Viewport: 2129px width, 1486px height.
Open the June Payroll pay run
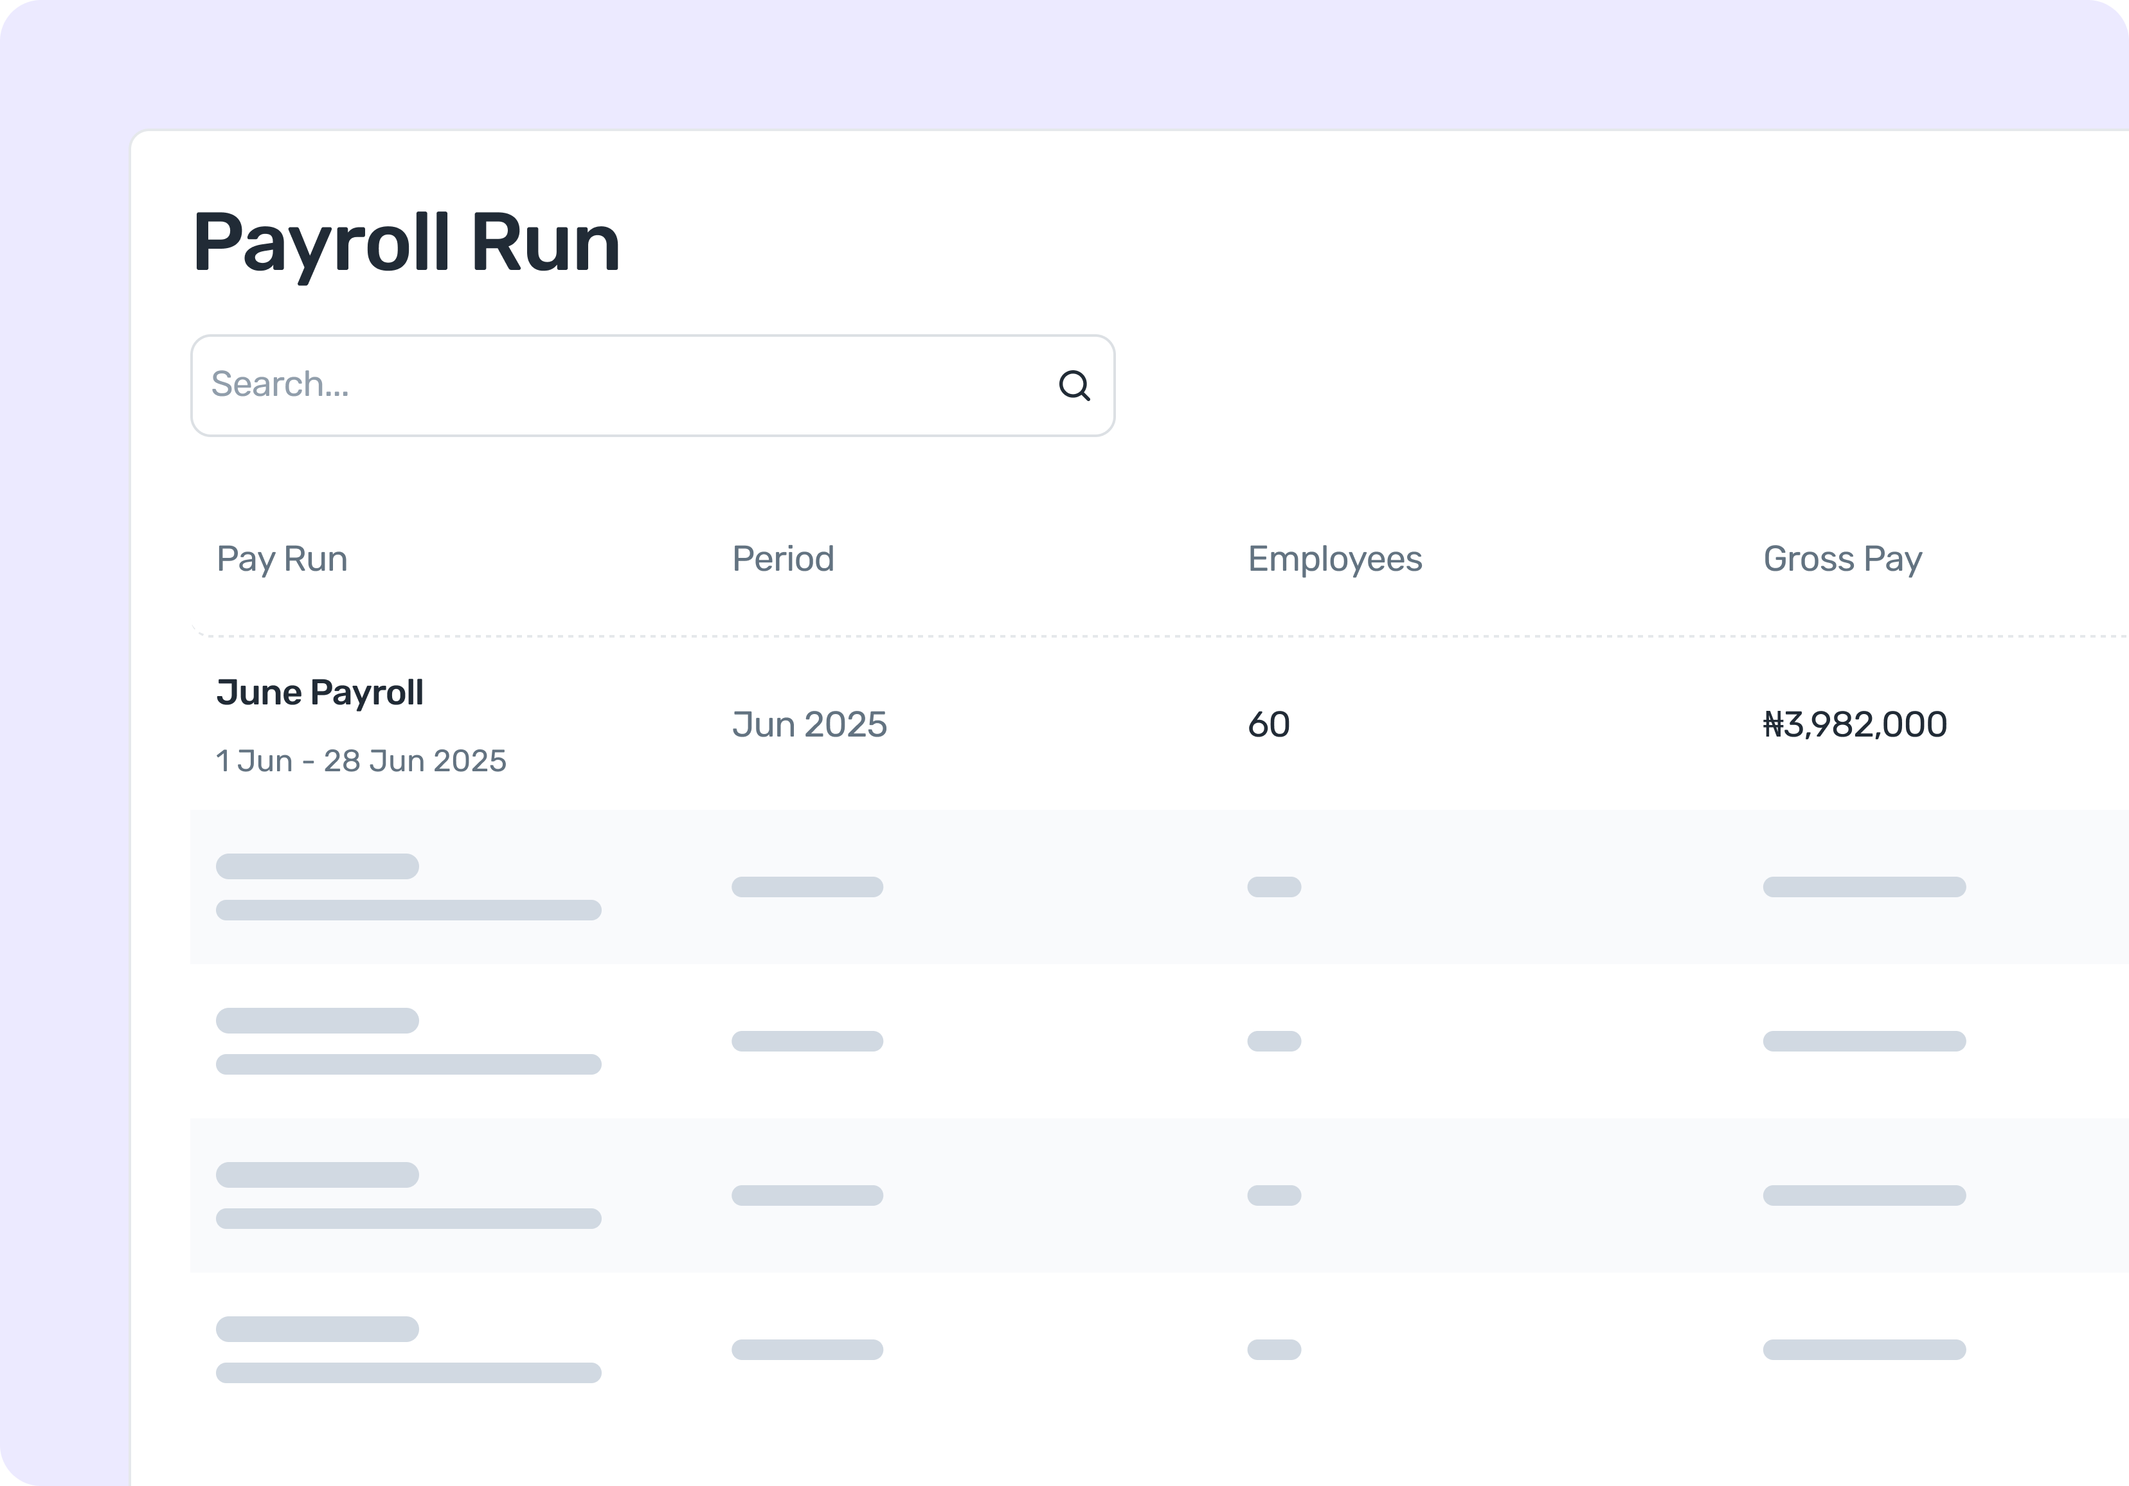pos(320,692)
